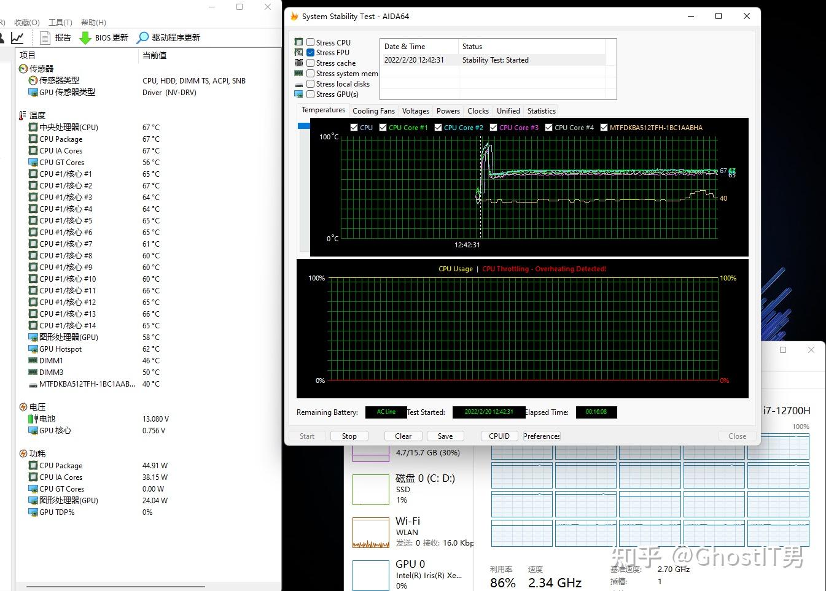Toggle the MTFDKBA512TFH graph legend checkbox
Screen dimensions: 826x591
click(604, 128)
